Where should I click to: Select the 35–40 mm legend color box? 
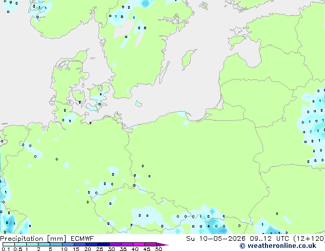[x=127, y=244]
